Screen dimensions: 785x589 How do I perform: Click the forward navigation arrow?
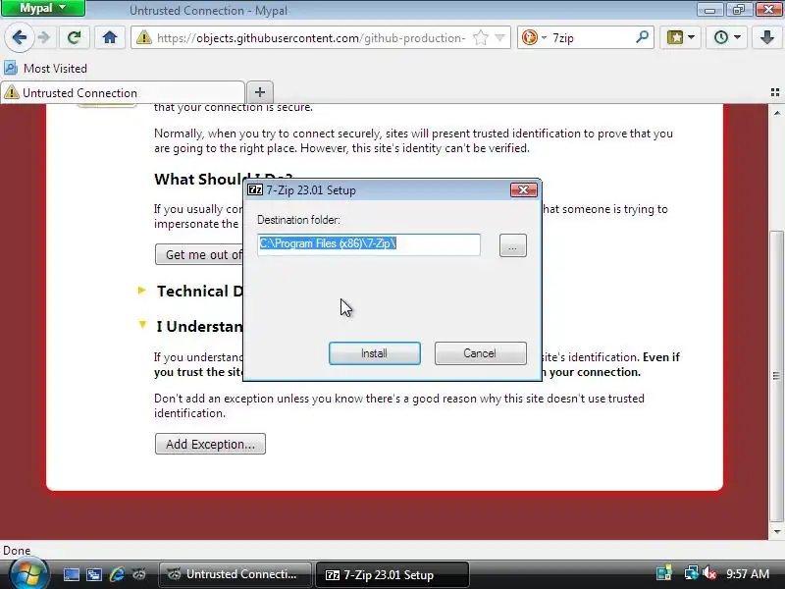(x=44, y=37)
